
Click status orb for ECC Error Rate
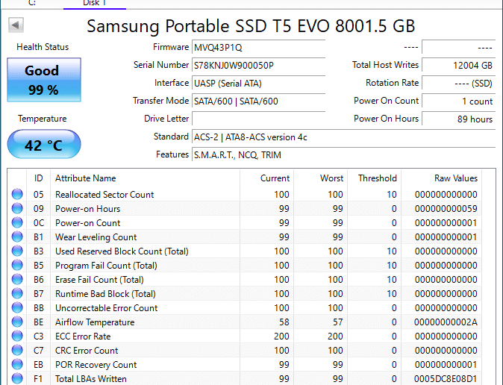pyautogui.click(x=17, y=336)
